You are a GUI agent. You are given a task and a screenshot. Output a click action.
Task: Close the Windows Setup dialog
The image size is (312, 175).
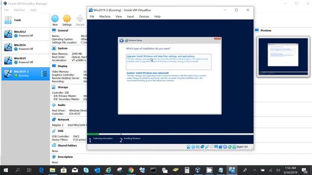(x=217, y=38)
